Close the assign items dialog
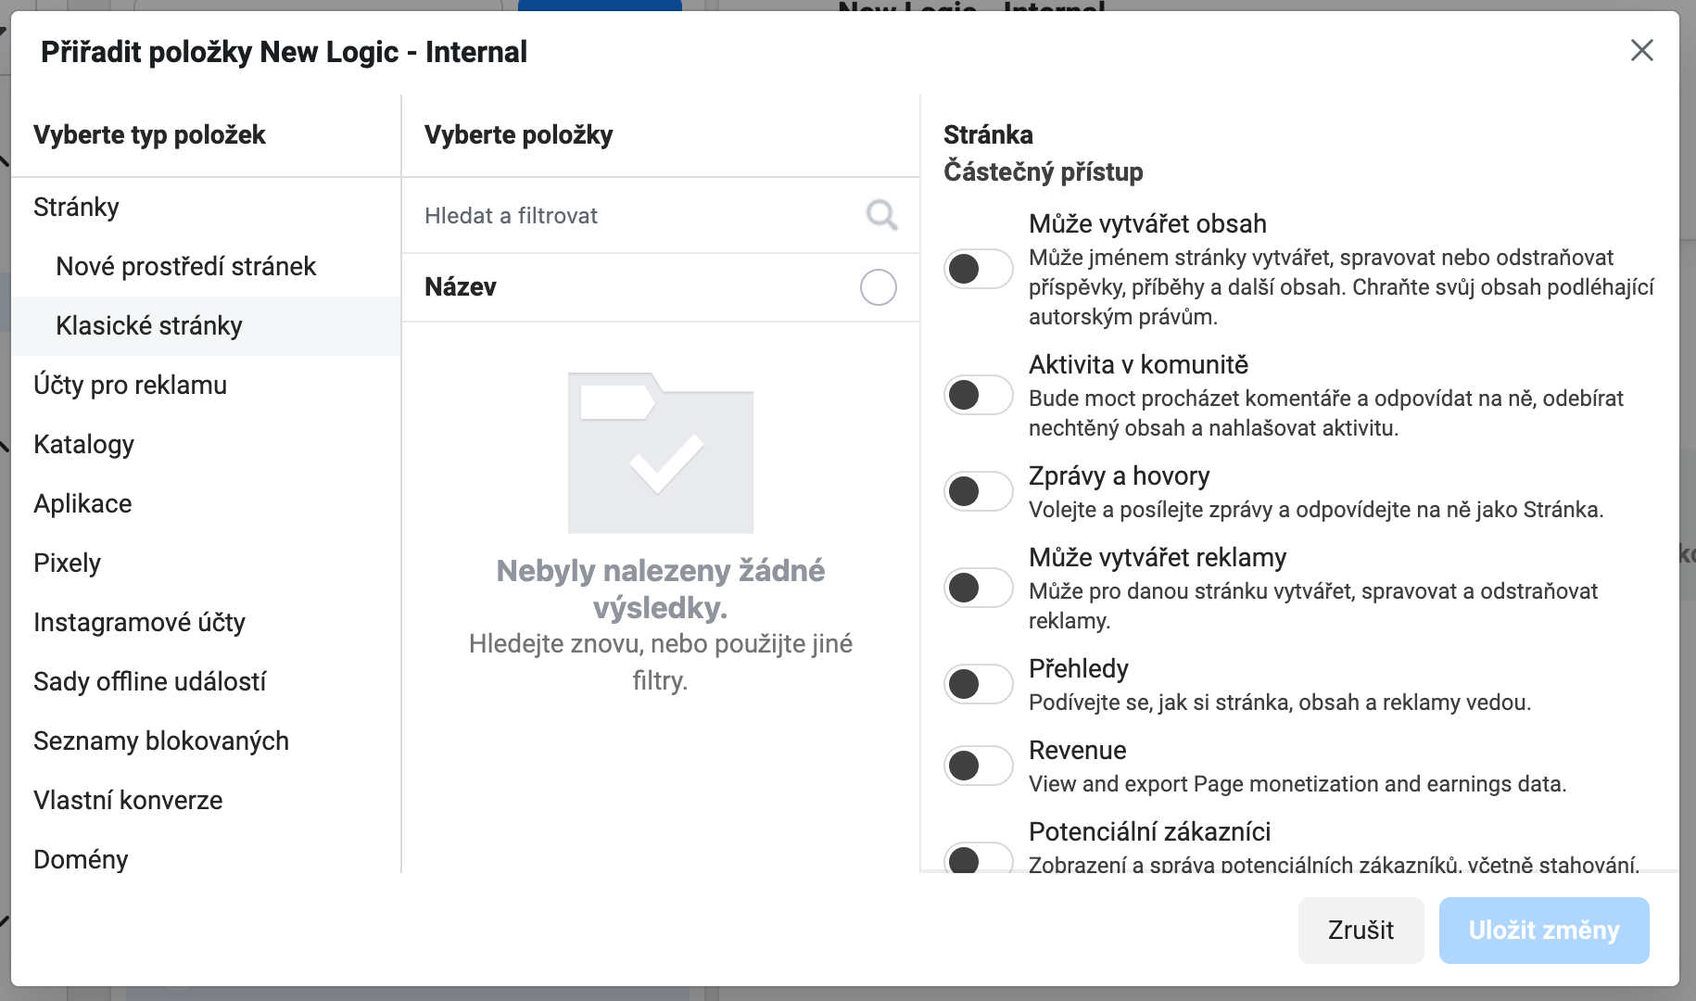Image resolution: width=1696 pixels, height=1001 pixels. [x=1641, y=51]
